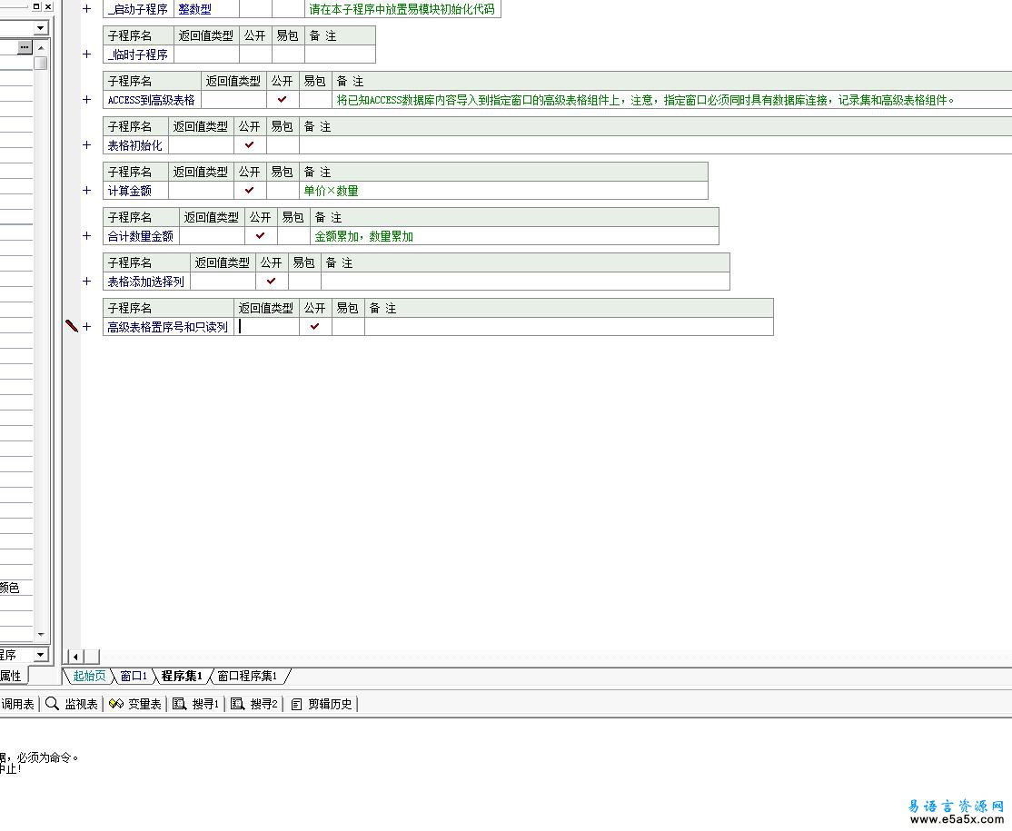This screenshot has width=1012, height=831.
Task: Open the 监视表 magnifier tab
Action: (x=71, y=704)
